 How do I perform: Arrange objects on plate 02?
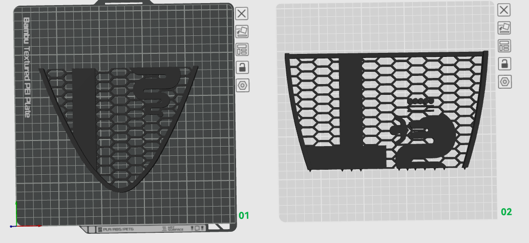click(504, 46)
